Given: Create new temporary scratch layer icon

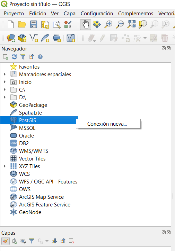Looking at the screenshot, I should [57, 38].
